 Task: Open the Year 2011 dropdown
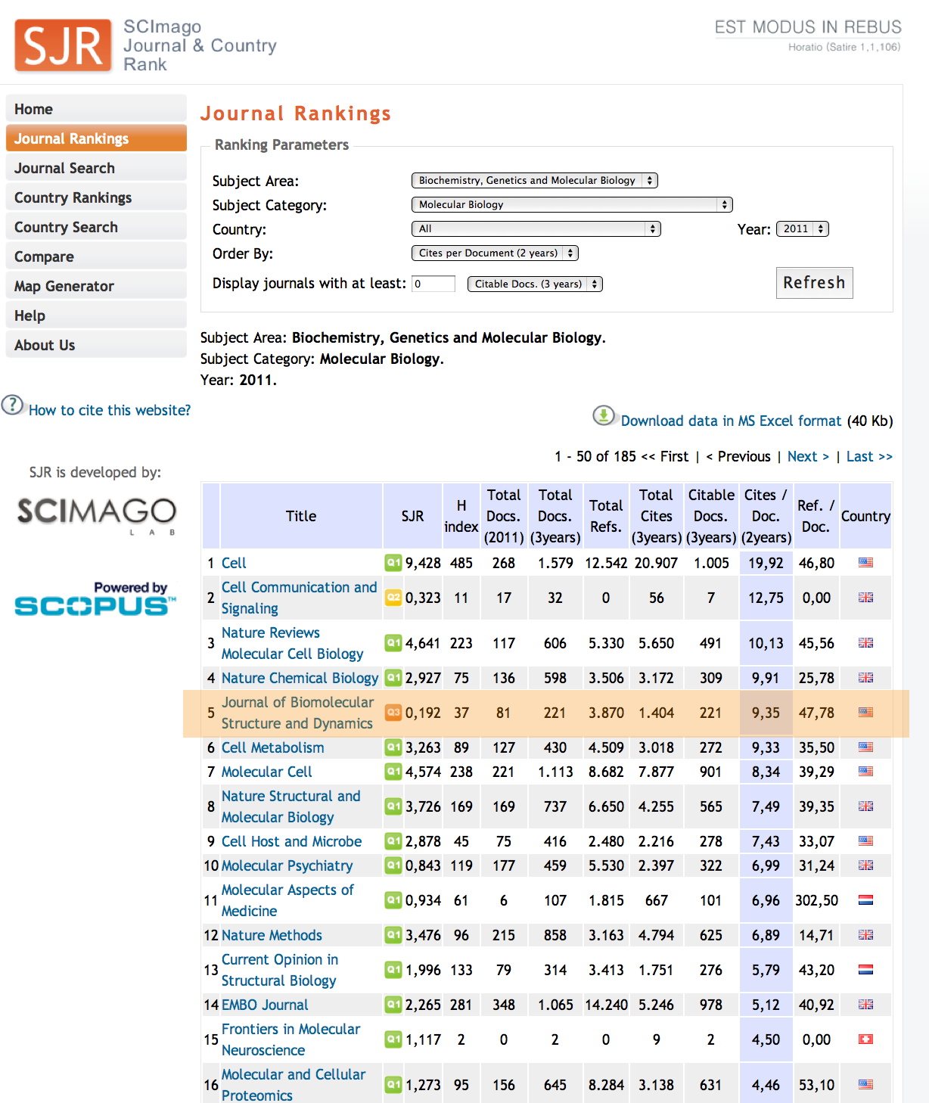[802, 229]
